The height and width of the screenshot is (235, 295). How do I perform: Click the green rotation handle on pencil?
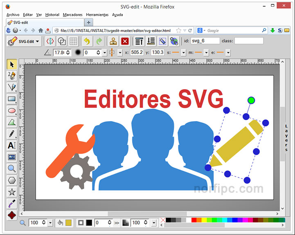point(251,101)
